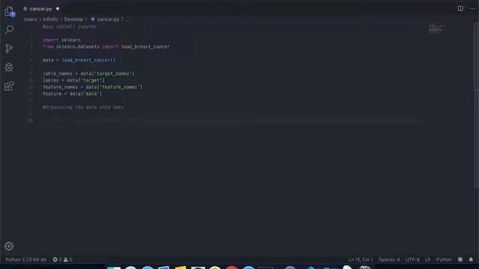Image resolution: width=479 pixels, height=269 pixels.
Task: Click the 'data = load_breast_cancer()' line
Action: 79,60
